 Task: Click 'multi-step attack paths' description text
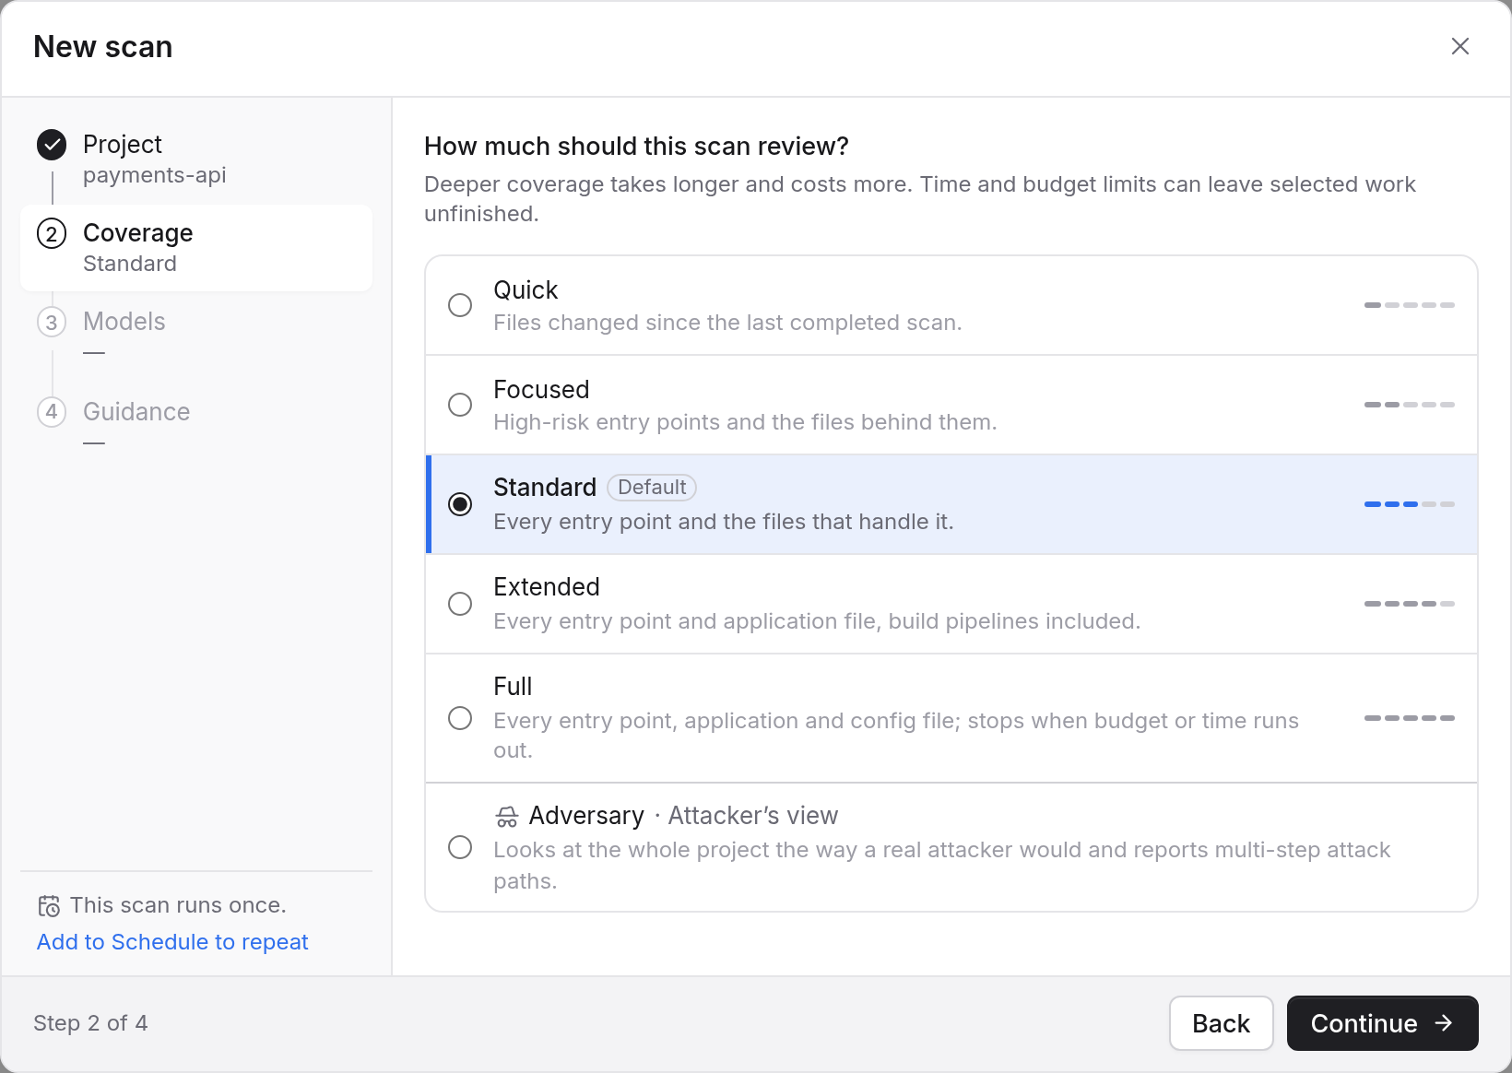(942, 866)
